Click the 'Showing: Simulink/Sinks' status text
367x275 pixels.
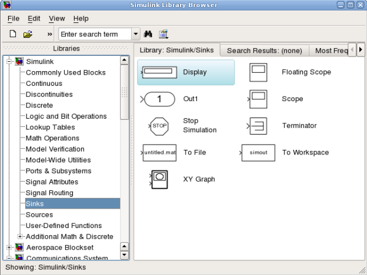pos(46,267)
